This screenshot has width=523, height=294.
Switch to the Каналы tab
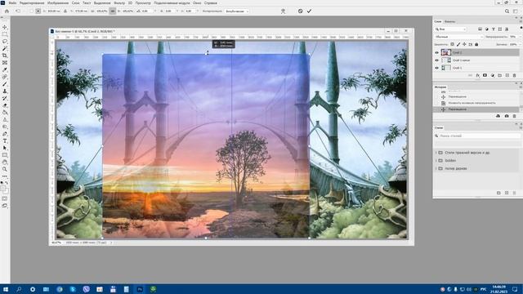pos(449,22)
